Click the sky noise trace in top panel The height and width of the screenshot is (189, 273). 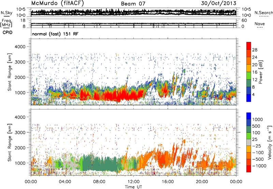[133, 12]
